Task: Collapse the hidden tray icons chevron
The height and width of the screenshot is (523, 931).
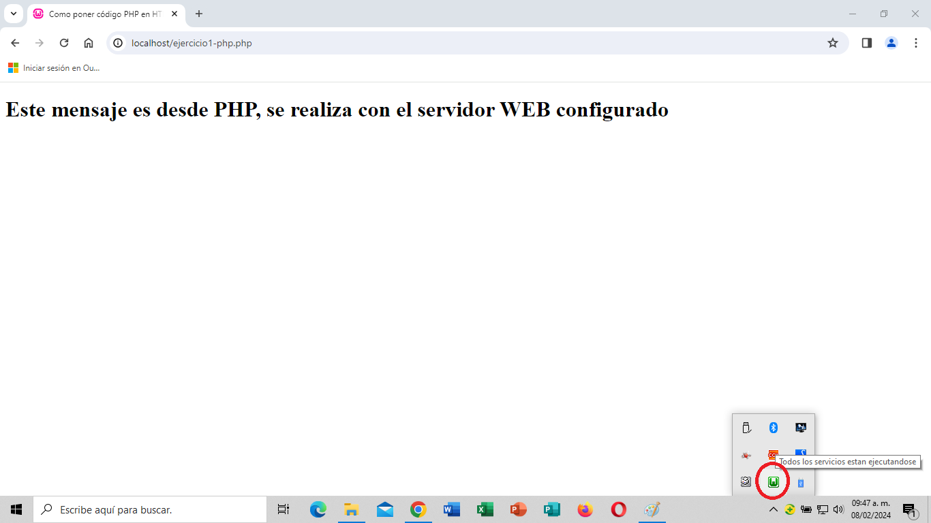Action: (774, 509)
